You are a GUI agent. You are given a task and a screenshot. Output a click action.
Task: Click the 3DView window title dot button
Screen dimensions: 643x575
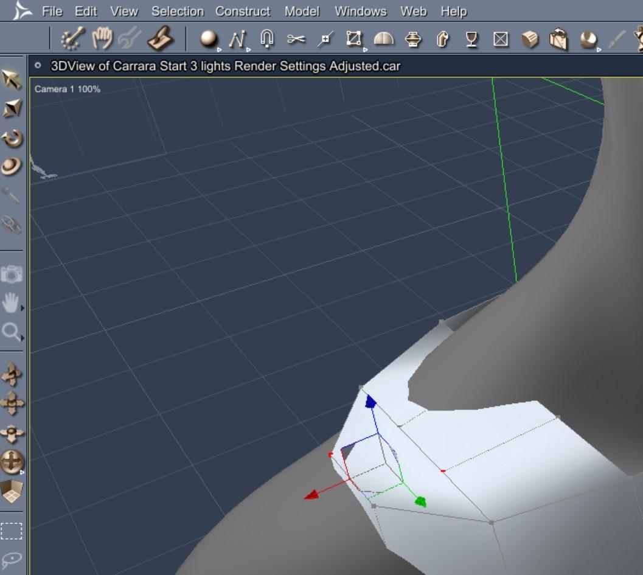coord(38,65)
